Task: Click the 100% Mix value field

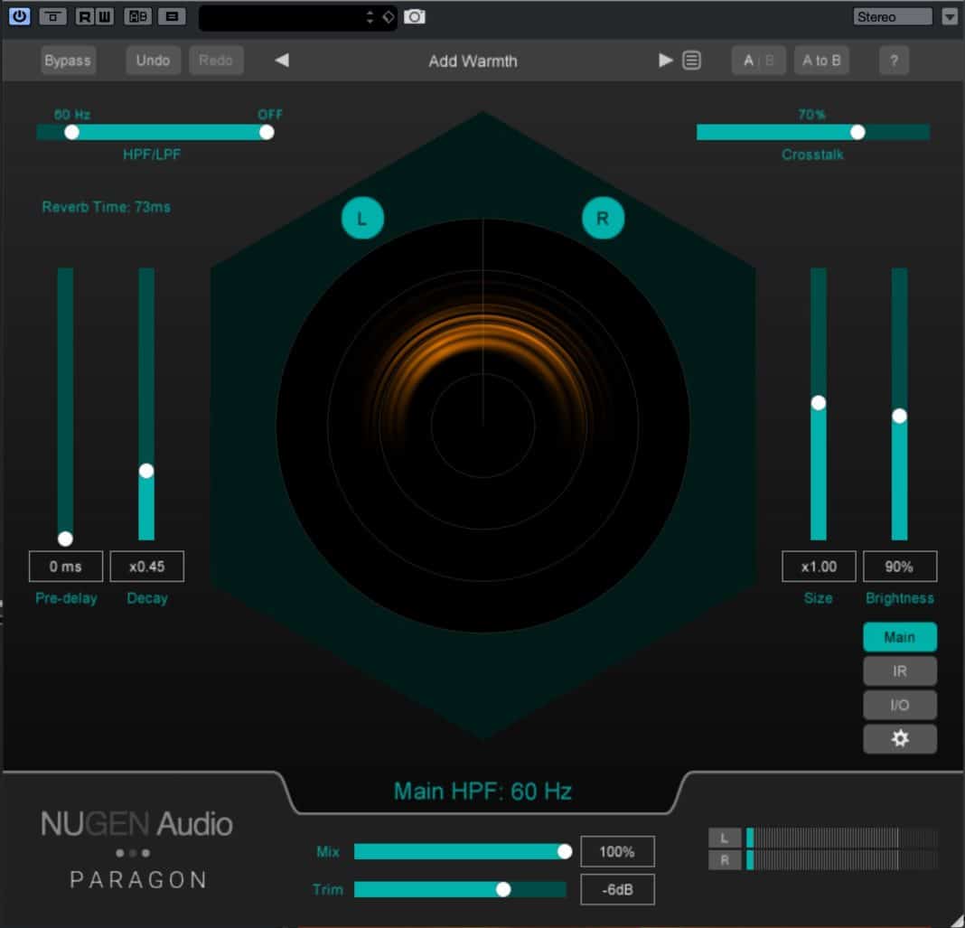Action: click(x=618, y=851)
